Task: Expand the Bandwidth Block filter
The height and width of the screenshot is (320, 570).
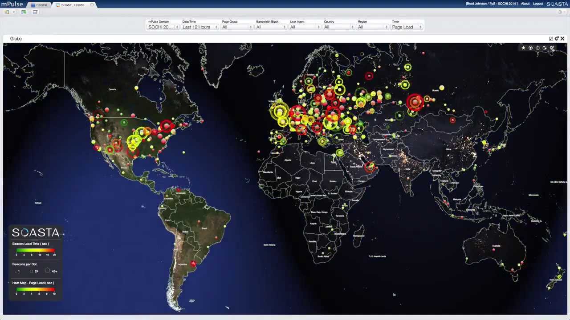Action: [271, 27]
